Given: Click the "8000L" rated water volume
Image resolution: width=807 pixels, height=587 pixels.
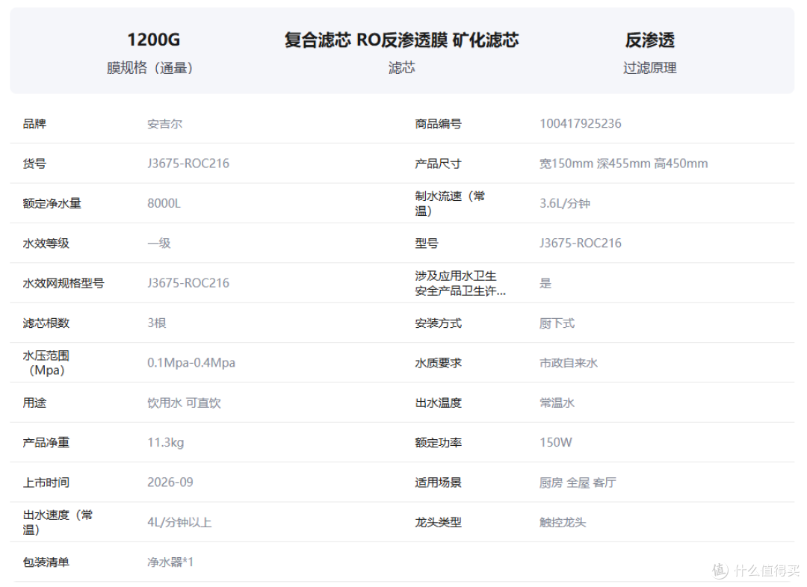Looking at the screenshot, I should point(164,204).
